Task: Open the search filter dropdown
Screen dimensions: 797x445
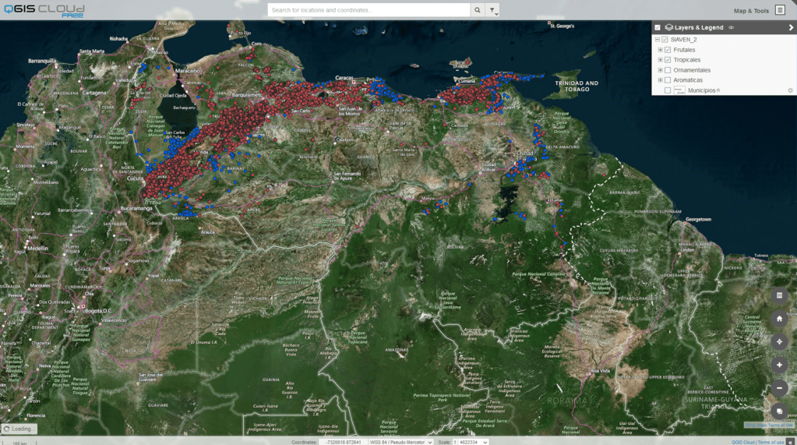Action: click(492, 10)
